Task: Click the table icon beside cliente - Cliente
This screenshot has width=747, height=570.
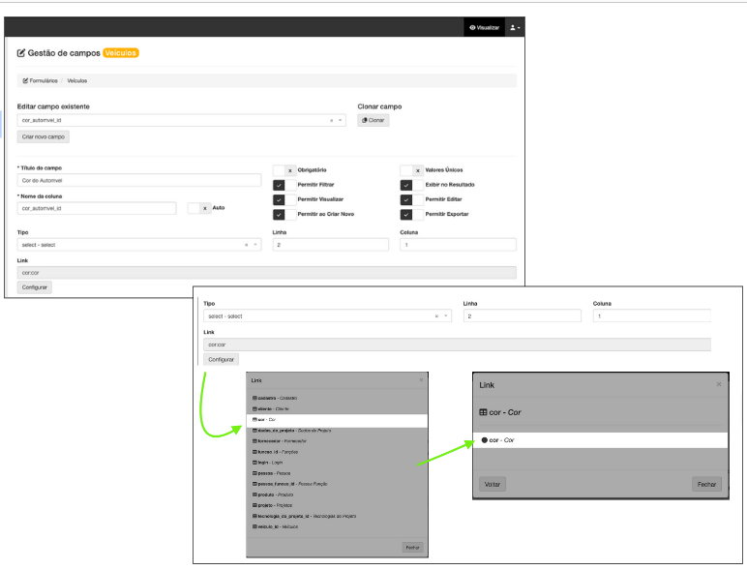Action: click(x=254, y=409)
